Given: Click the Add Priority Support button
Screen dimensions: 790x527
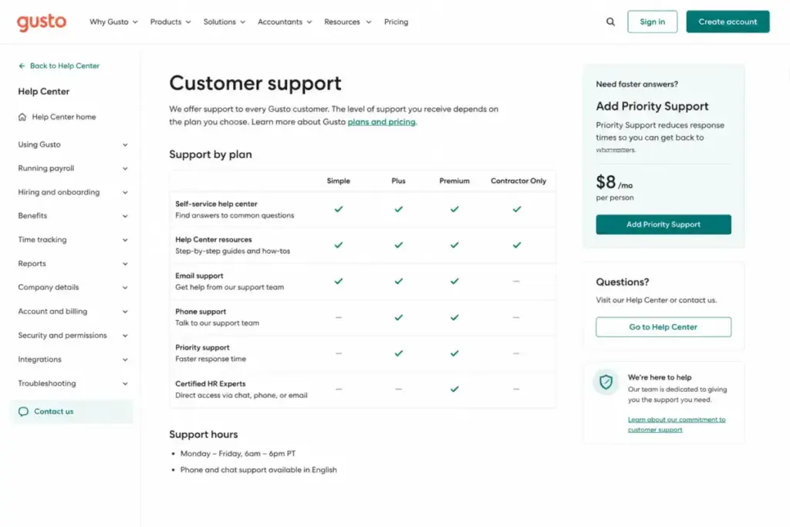Looking at the screenshot, I should point(663,225).
